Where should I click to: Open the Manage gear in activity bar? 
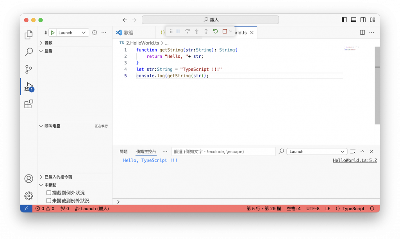pyautogui.click(x=29, y=196)
